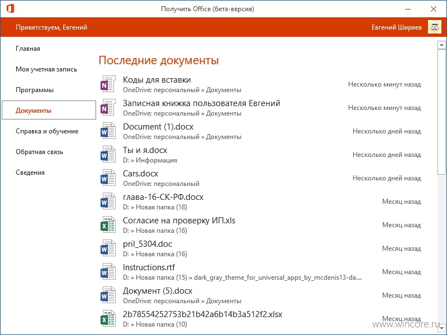Click Word icon next to Document (1).docx
Image resolution: width=447 pixels, height=335 pixels.
click(108, 131)
